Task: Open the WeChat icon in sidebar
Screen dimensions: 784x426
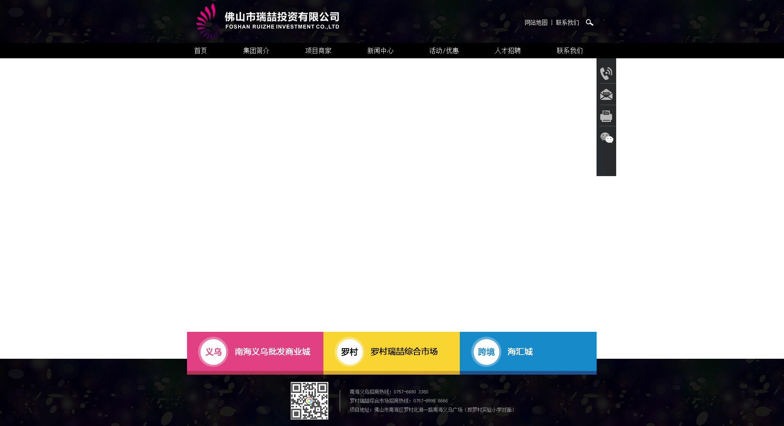Action: [x=606, y=138]
